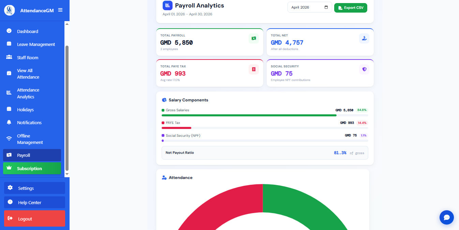Image resolution: width=459 pixels, height=230 pixels.
Task: Click the Offline Management wifi icon
Action: 10,138
